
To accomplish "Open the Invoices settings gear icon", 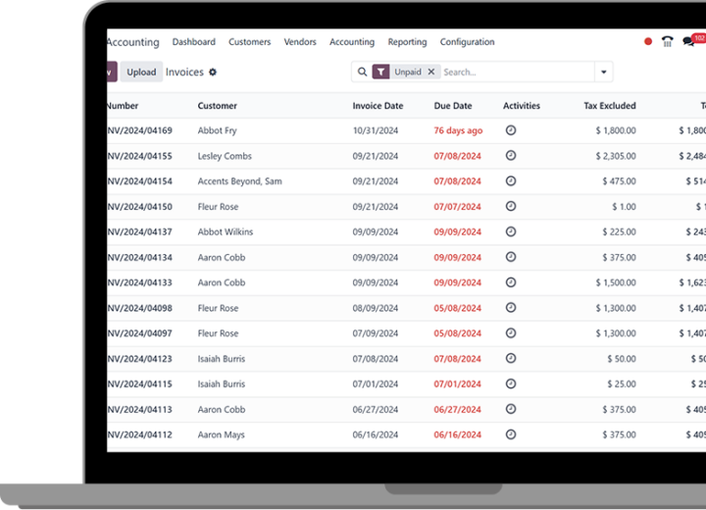I will pos(213,72).
